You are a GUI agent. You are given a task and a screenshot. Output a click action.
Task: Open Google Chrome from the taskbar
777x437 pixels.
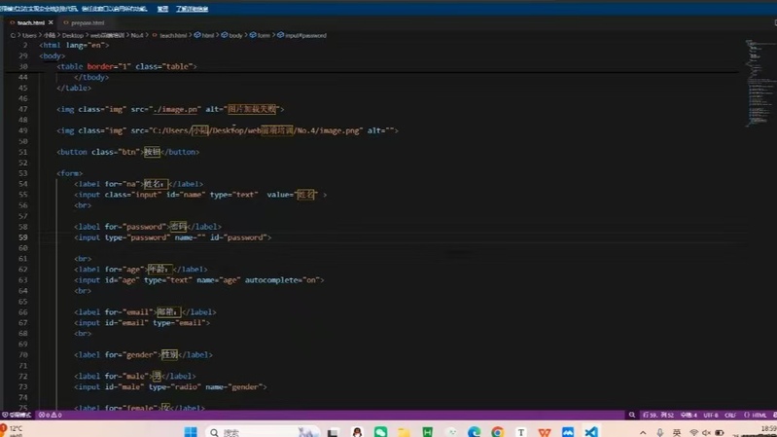497,432
